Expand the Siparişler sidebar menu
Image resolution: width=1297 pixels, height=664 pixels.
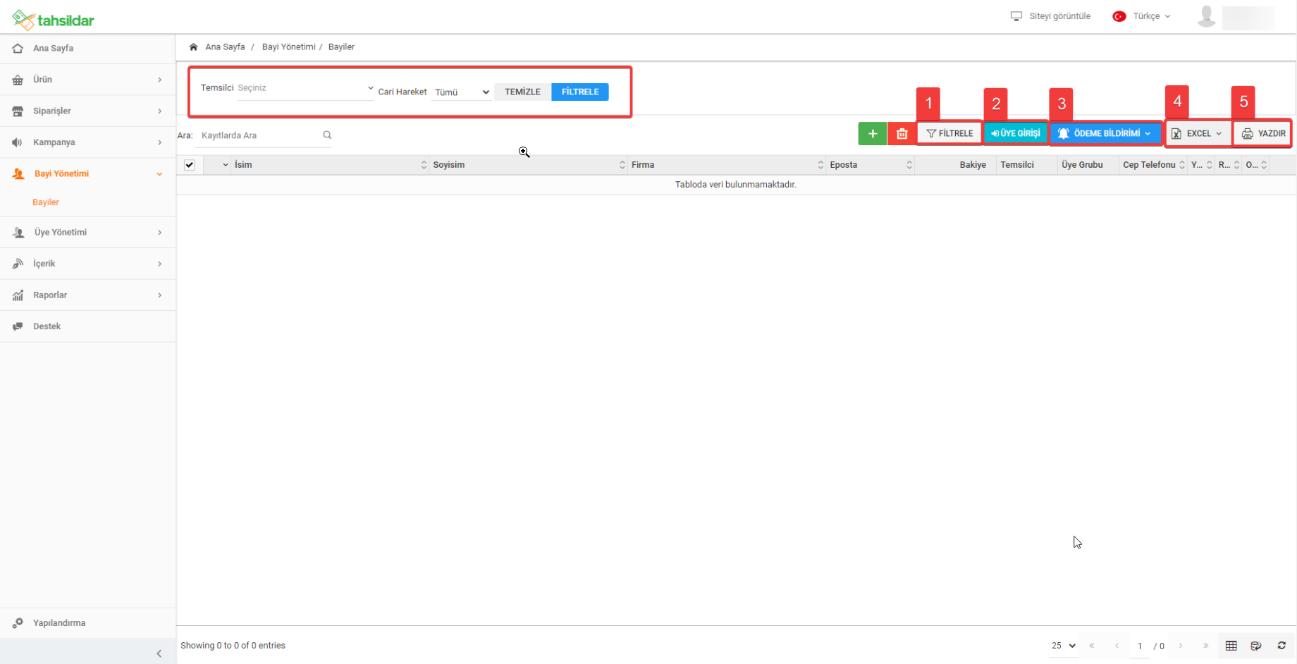pyautogui.click(x=88, y=111)
